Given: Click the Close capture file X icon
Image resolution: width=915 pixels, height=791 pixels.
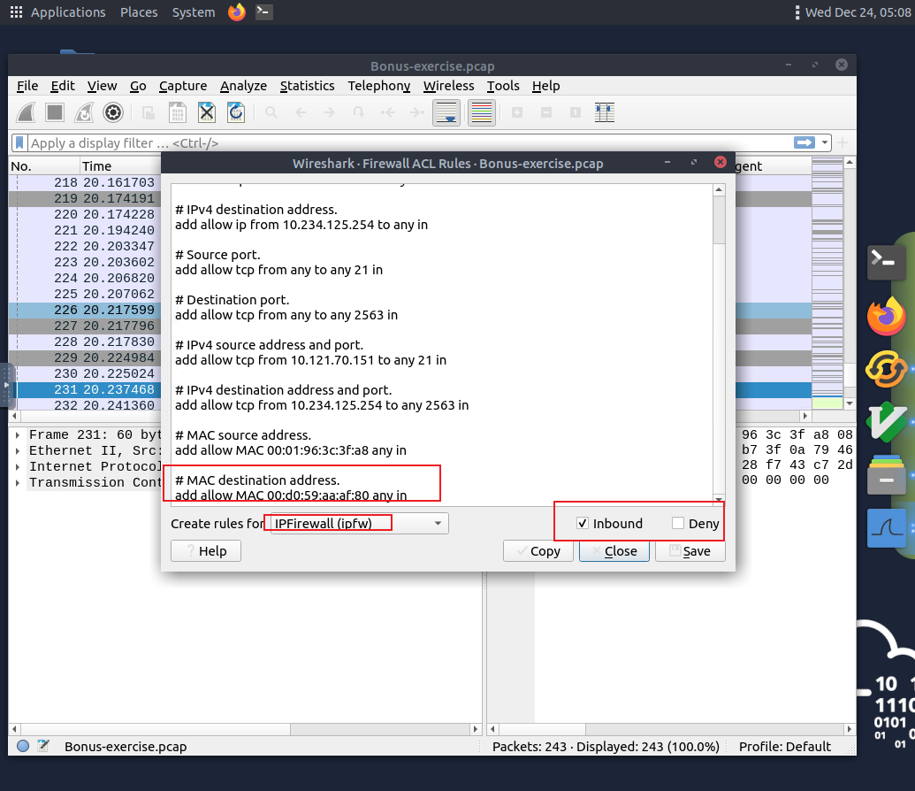Looking at the screenshot, I should [207, 112].
